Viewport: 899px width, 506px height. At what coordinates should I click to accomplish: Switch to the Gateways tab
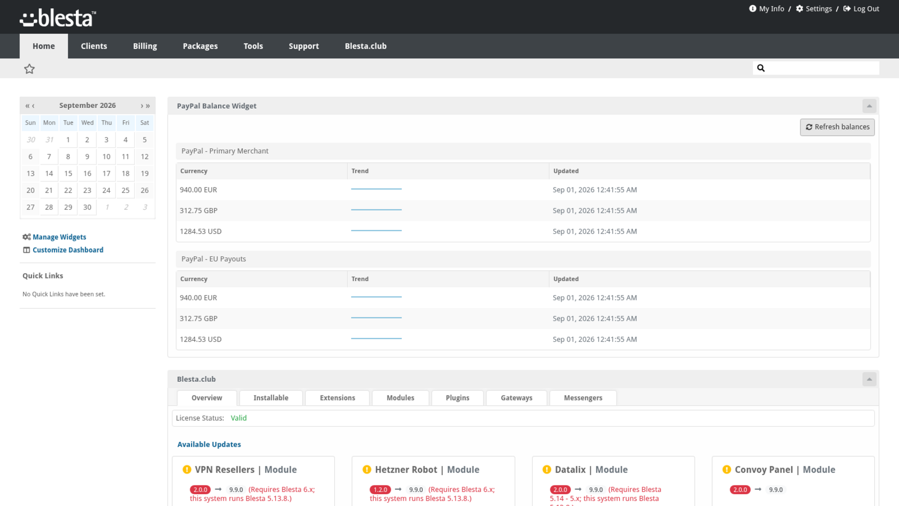(x=516, y=398)
